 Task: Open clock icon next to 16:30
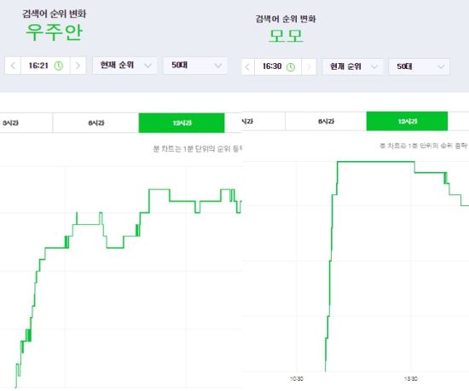[291, 67]
